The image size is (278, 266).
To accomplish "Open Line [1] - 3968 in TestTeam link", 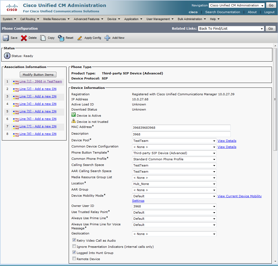I will (41, 81).
